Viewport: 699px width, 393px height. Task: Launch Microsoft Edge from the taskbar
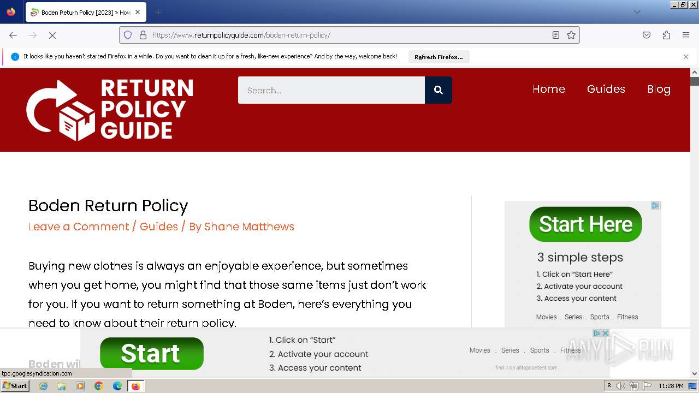point(117,386)
